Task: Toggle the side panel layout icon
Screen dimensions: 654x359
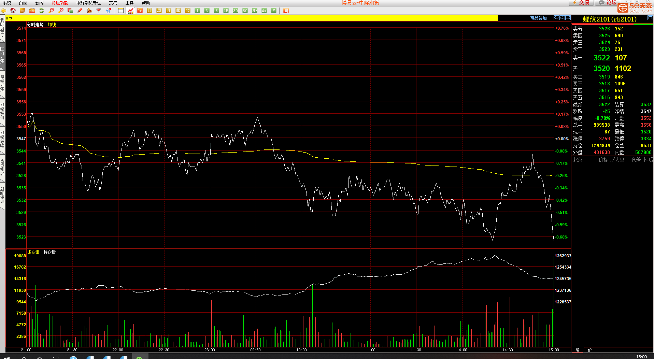Action: pyautogui.click(x=568, y=18)
